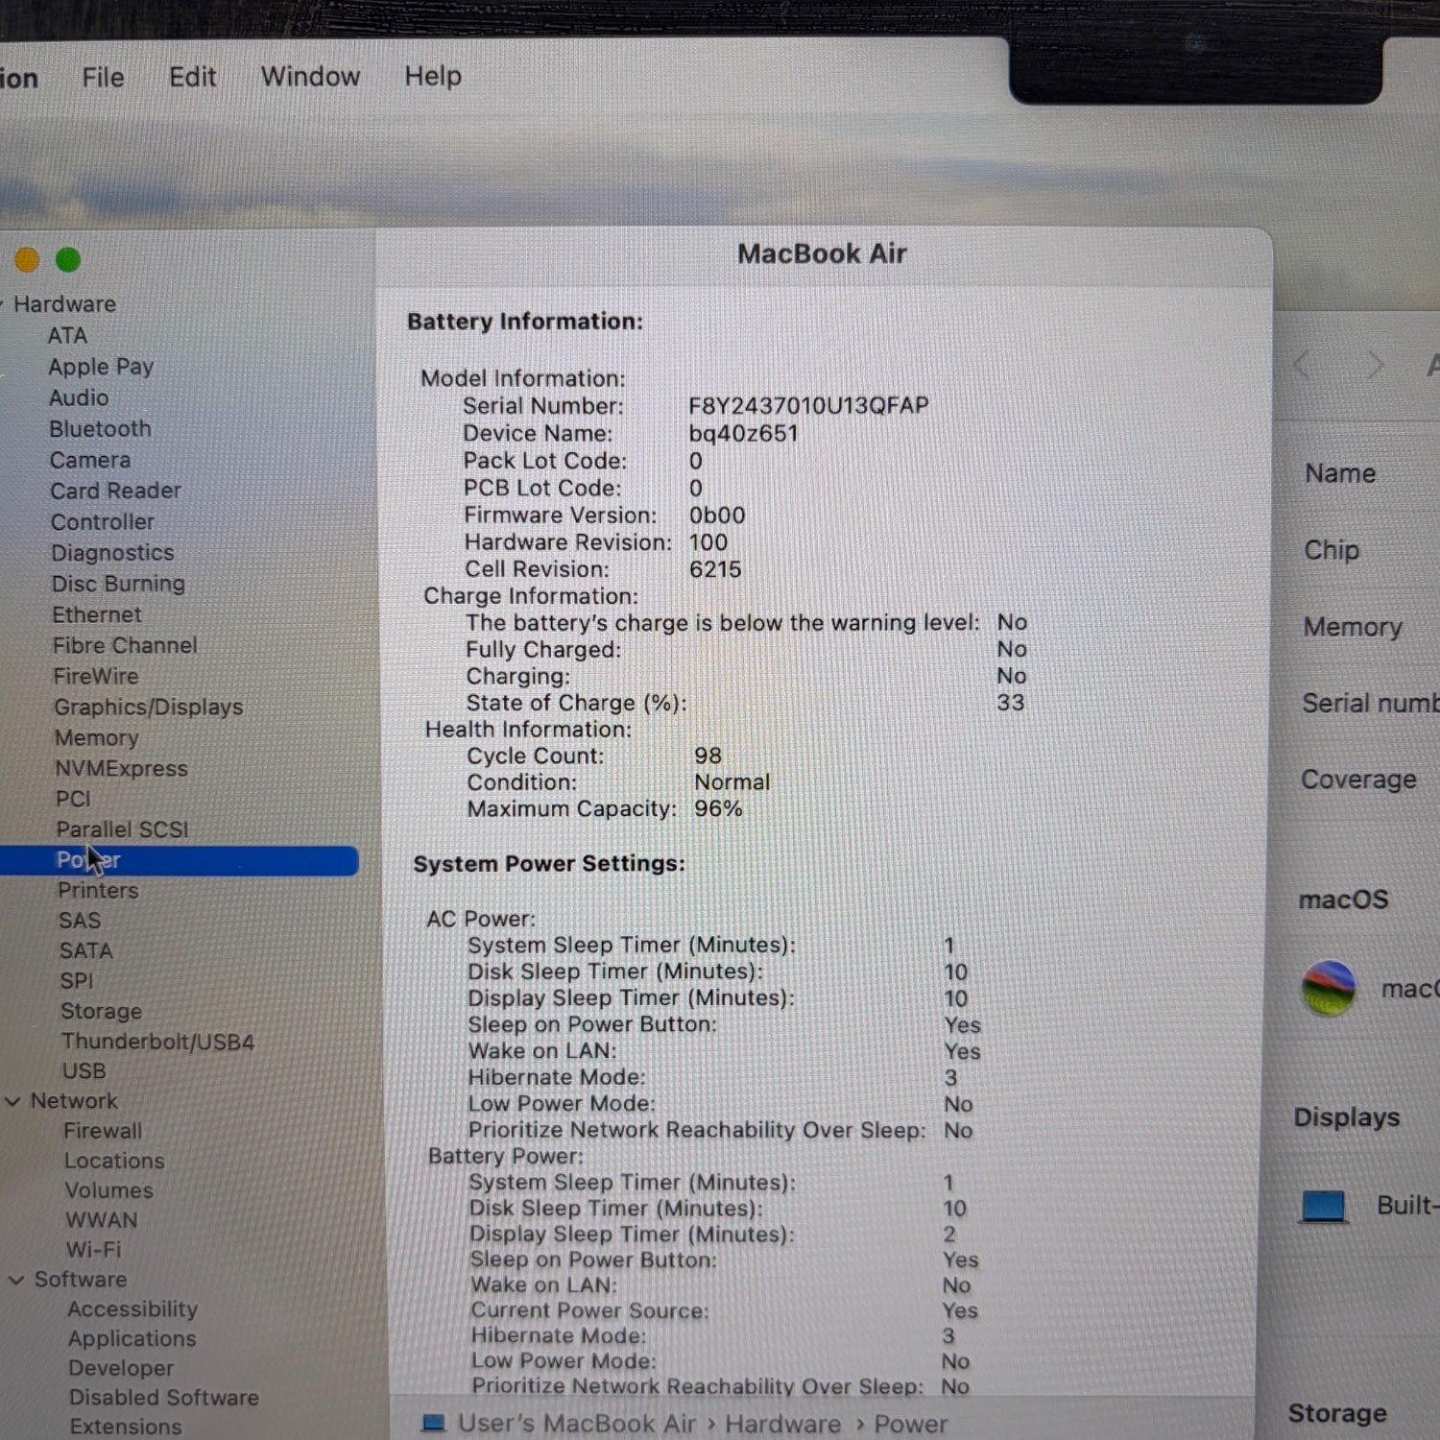Select Accessibility under Software
The image size is (1440, 1440).
132,1309
